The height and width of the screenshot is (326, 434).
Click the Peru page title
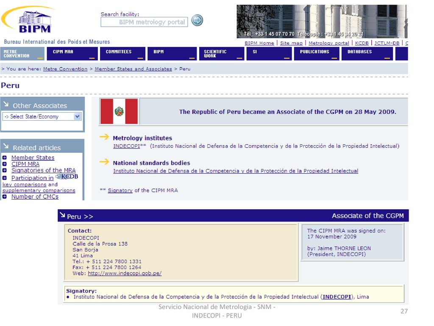point(10,85)
